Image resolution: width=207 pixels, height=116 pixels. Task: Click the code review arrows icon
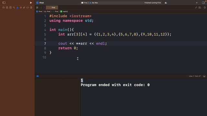[x=196, y=8]
